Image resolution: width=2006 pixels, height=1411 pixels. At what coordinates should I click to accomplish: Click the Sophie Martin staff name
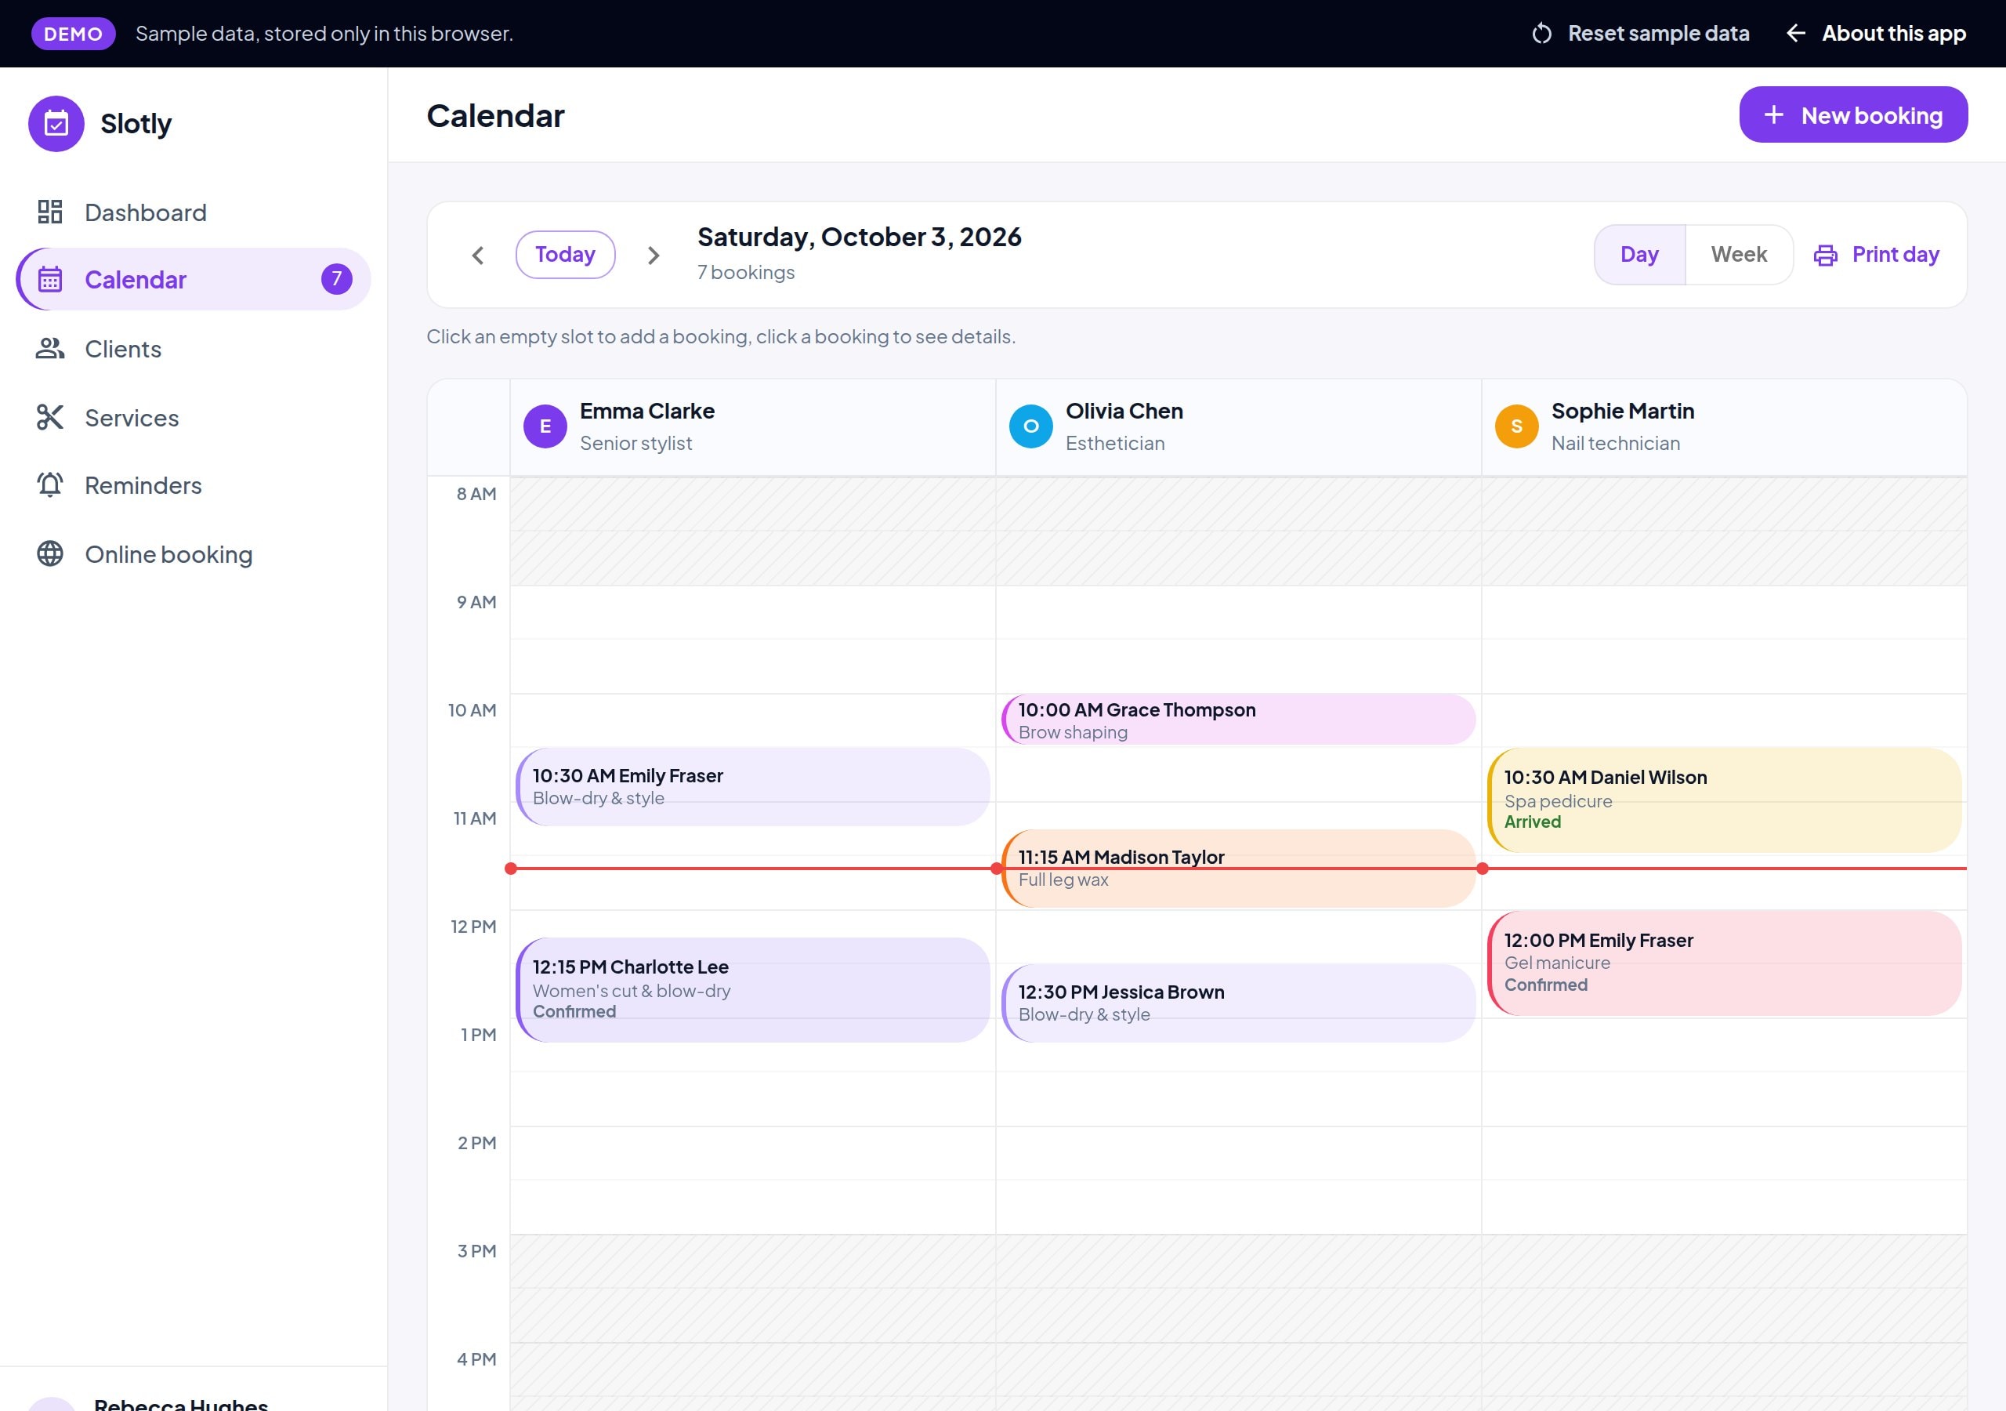(x=1623, y=411)
